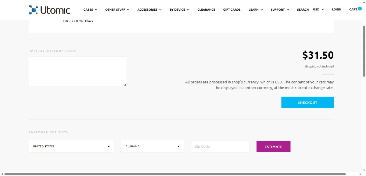This screenshot has width=366, height=176.
Task: Click the 'EDGE COLOR: Black' text
Action: point(78,21)
